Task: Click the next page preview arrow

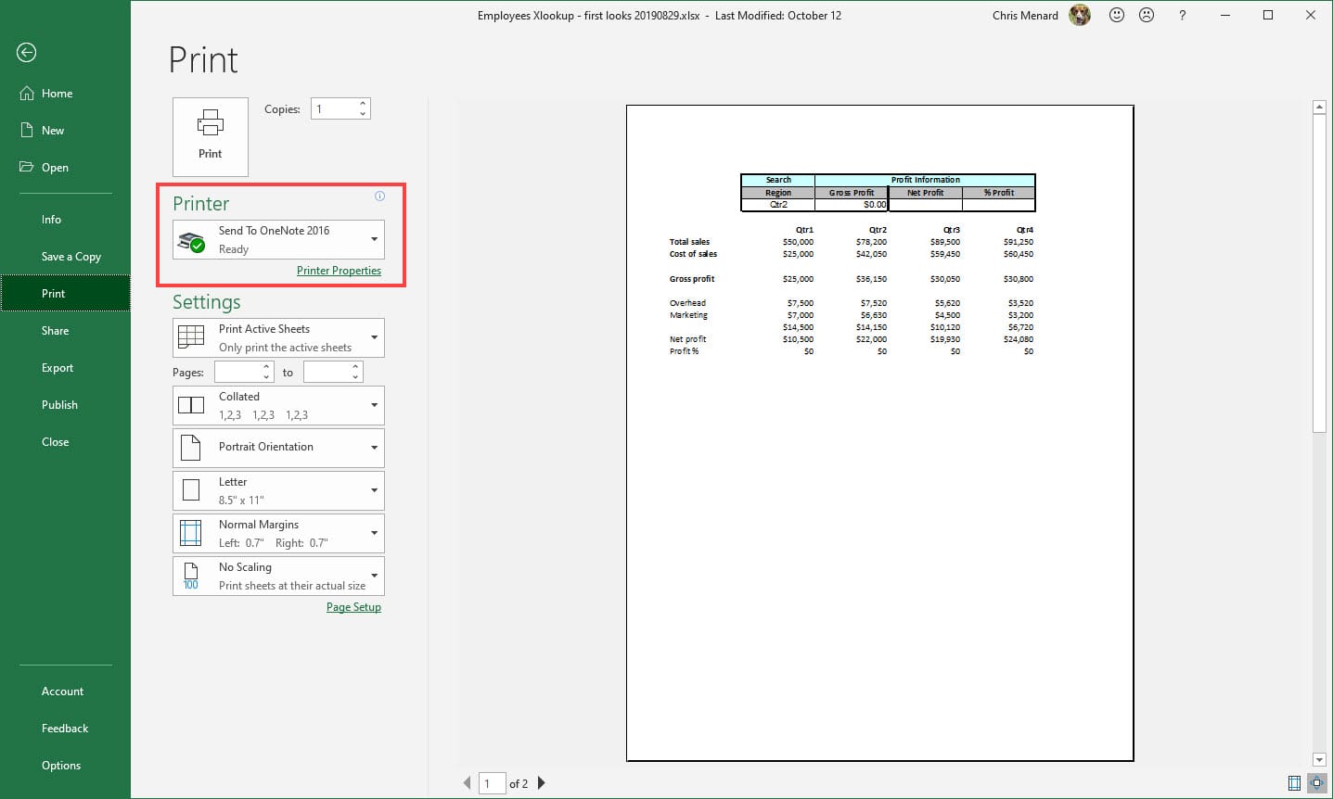Action: click(x=541, y=783)
